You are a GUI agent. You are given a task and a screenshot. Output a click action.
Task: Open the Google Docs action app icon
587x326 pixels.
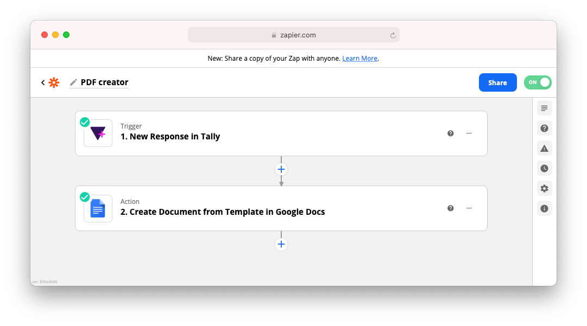98,209
